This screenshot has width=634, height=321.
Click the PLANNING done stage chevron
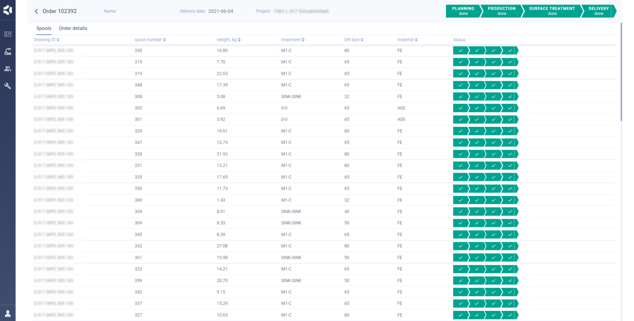463,11
